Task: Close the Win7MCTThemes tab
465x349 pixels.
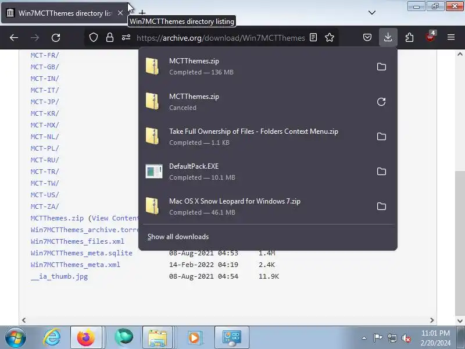Action: [x=120, y=13]
